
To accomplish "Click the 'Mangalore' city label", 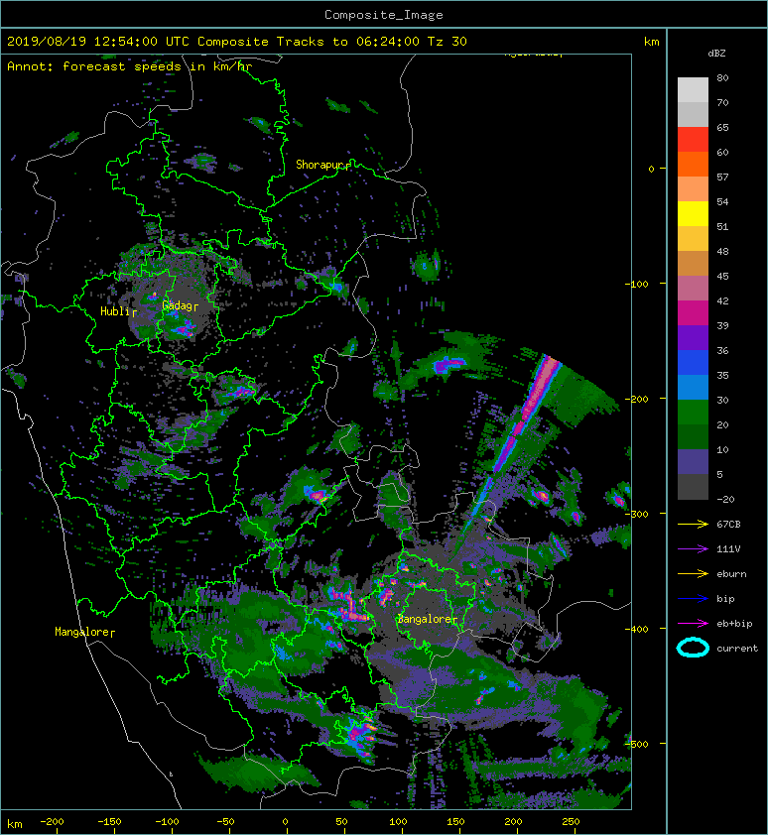I will [81, 632].
